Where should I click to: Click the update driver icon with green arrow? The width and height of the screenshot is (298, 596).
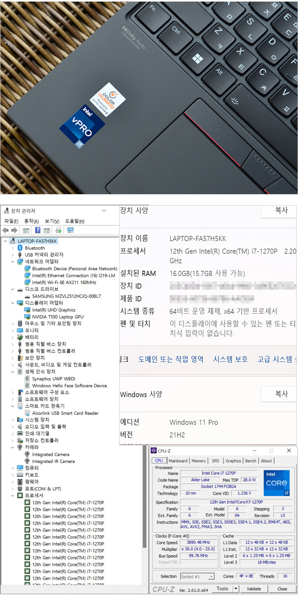click(x=59, y=230)
